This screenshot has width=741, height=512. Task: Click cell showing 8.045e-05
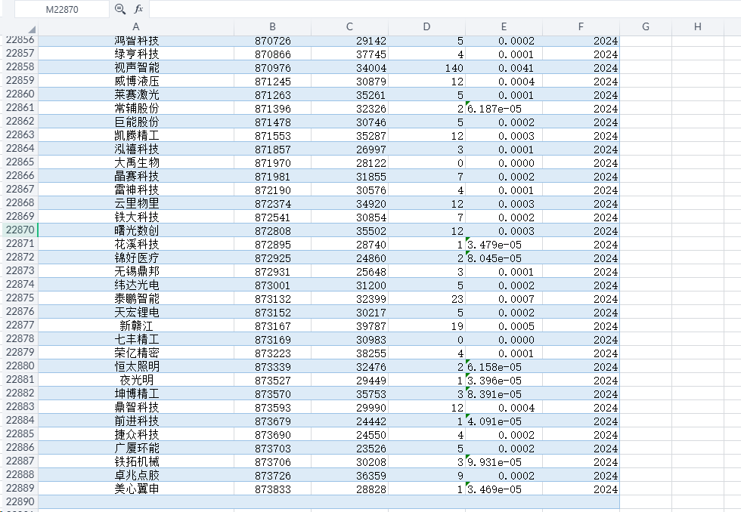[504, 258]
